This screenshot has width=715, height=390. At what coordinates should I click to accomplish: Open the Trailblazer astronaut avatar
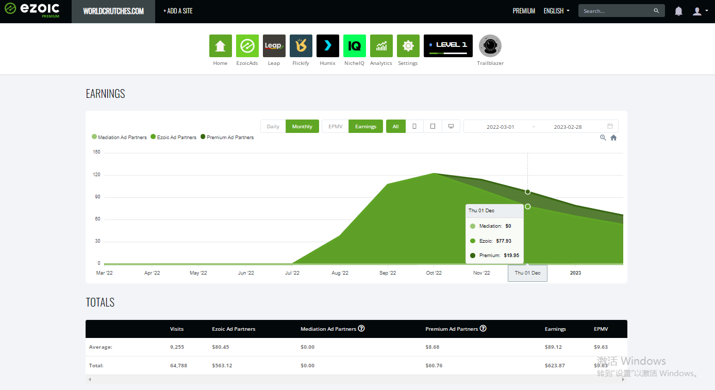click(490, 46)
